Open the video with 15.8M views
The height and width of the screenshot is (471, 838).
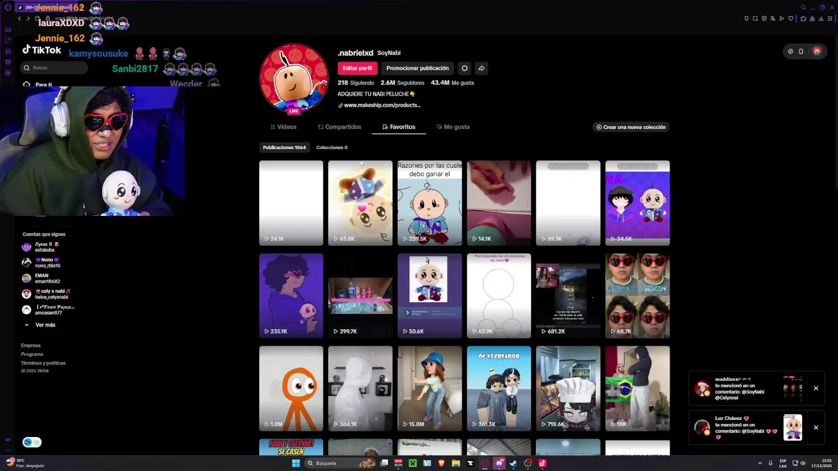click(429, 389)
